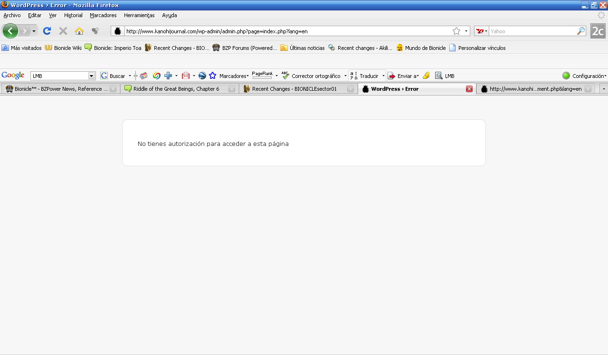List all tabs with the tab bar arrow
Viewport: 608px width, 355px height.
point(603,89)
